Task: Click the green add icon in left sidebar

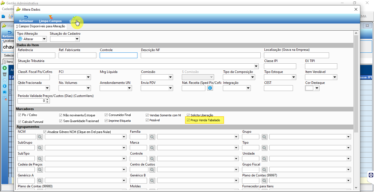Action: [5, 68]
